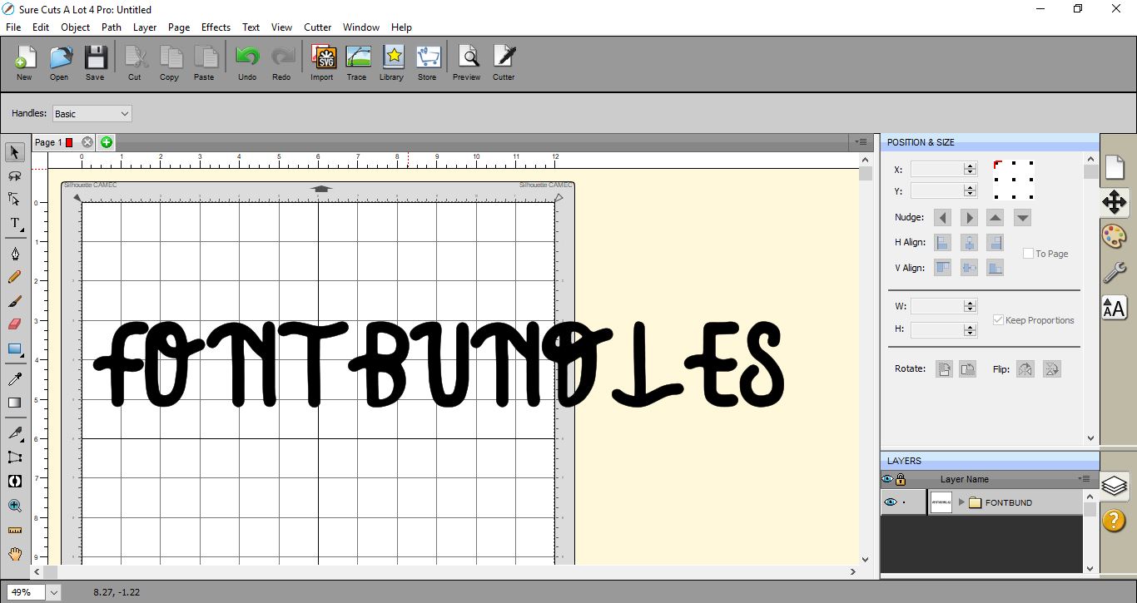The image size is (1137, 603).
Task: Open the Effects menu
Action: 216,27
